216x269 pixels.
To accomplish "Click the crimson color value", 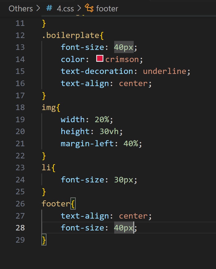I will tap(122, 60).
